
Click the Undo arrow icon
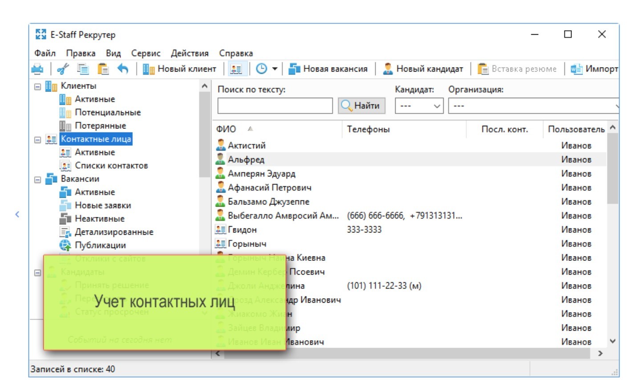pyautogui.click(x=122, y=69)
